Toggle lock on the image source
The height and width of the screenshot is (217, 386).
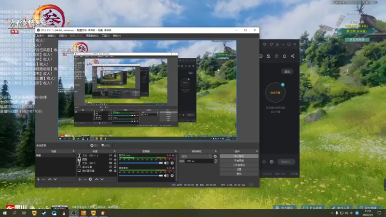click(x=115, y=159)
